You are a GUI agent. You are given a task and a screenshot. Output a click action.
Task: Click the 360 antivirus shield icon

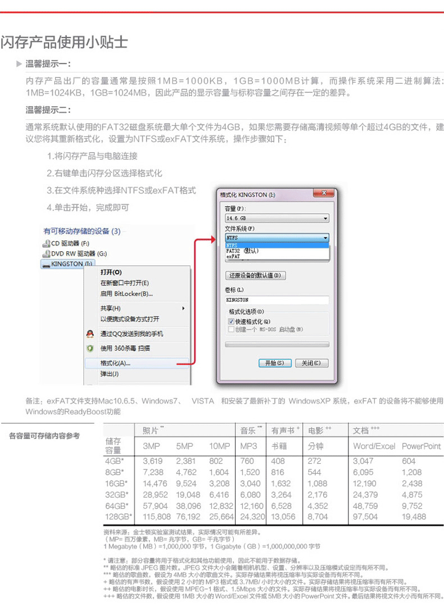[x=90, y=348]
